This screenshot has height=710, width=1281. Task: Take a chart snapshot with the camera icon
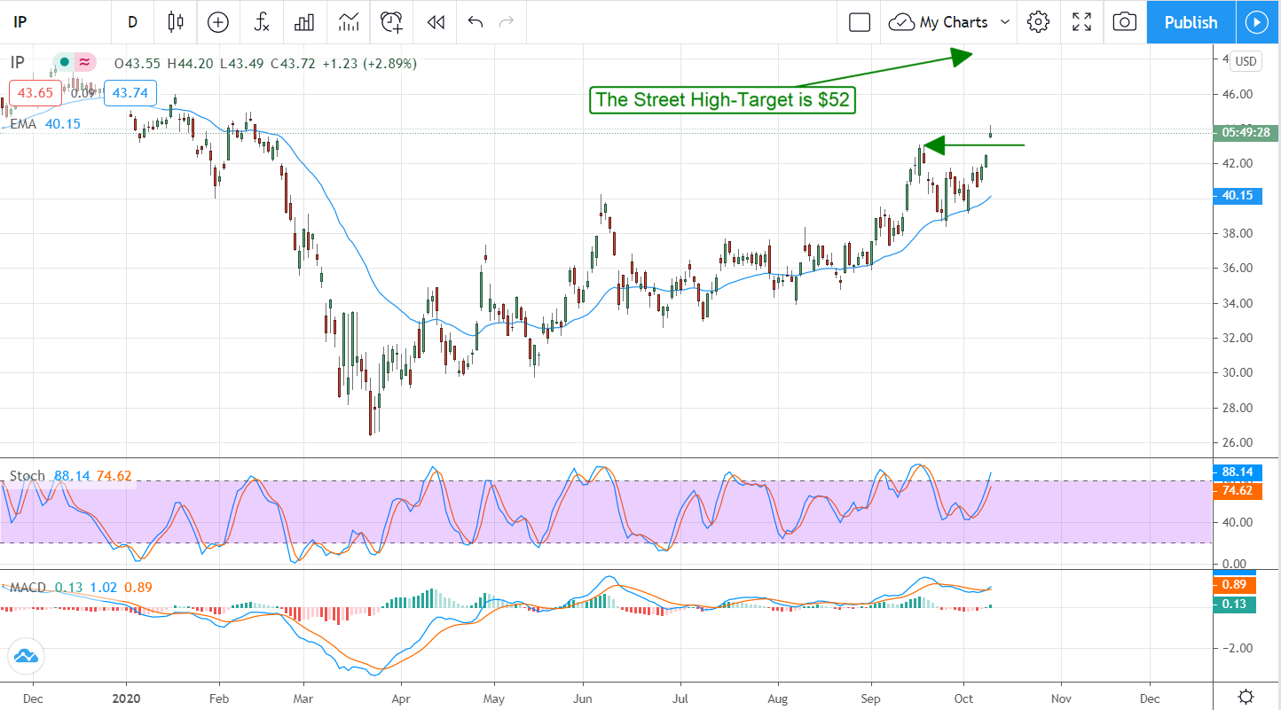tap(1124, 22)
